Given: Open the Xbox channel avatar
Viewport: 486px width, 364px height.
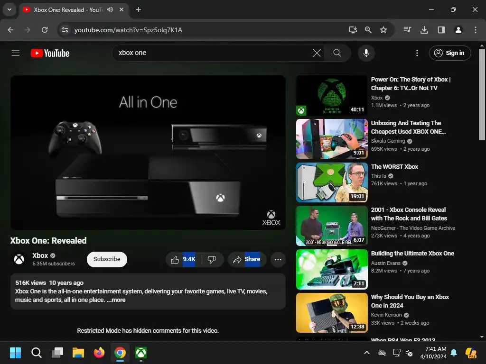Looking at the screenshot, I should point(19,259).
